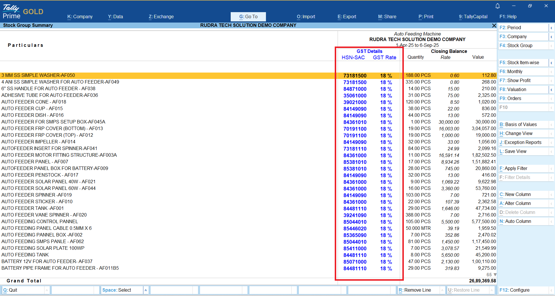Close the Stock Group Summary report

click(494, 26)
